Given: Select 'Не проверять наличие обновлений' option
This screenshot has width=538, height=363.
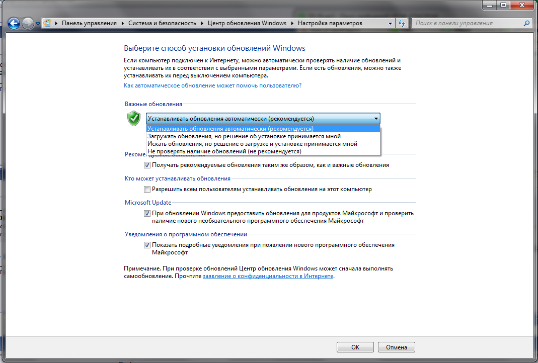Looking at the screenshot, I should pos(224,151).
